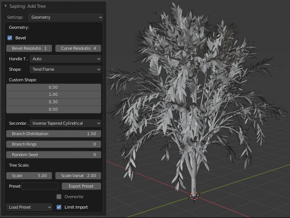Open the Settings dropdown showing Geometry

click(x=66, y=17)
